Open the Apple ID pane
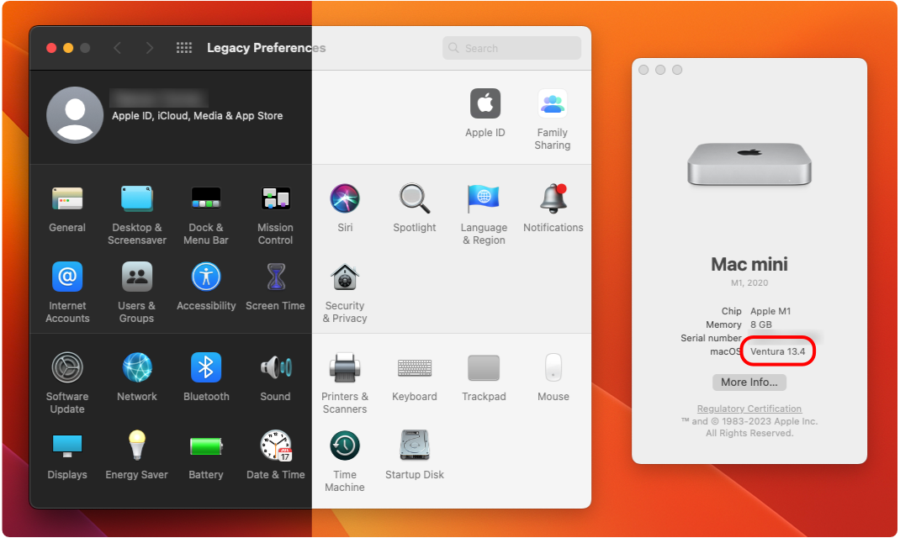This screenshot has width=900, height=538. point(485,103)
